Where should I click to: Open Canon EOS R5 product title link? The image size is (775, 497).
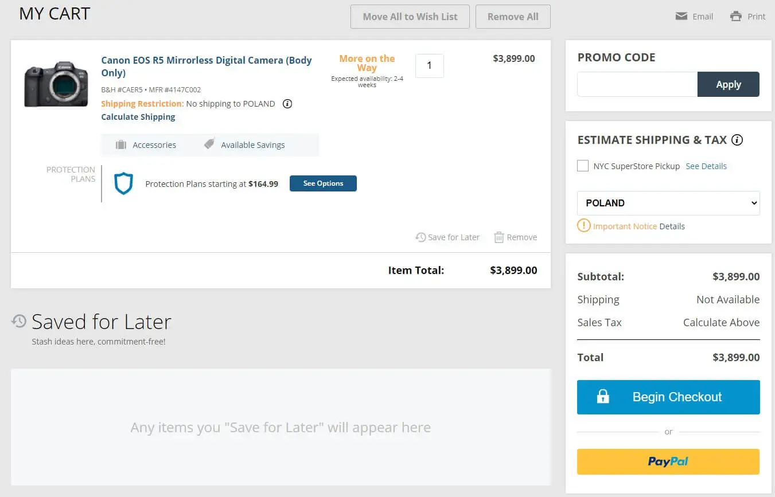point(207,66)
